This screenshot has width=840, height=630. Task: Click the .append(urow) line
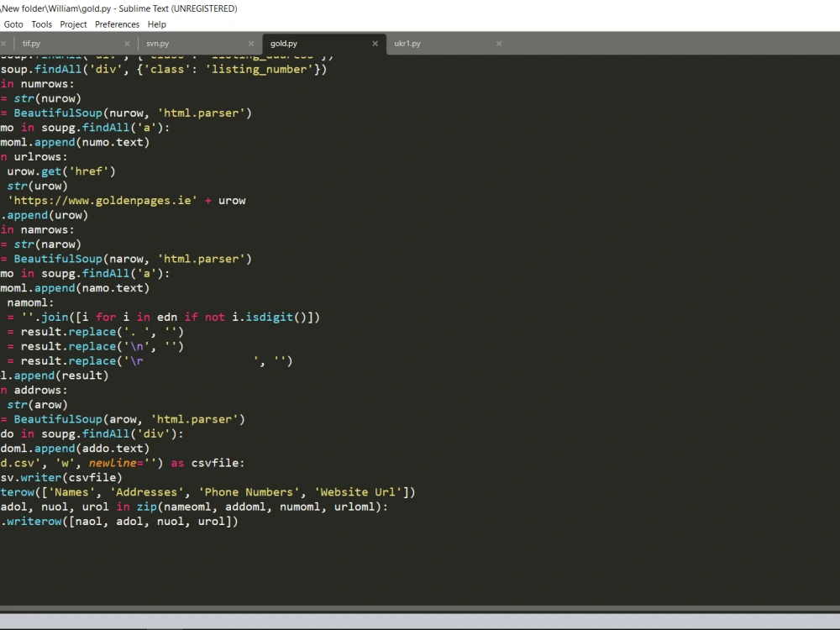tap(44, 215)
